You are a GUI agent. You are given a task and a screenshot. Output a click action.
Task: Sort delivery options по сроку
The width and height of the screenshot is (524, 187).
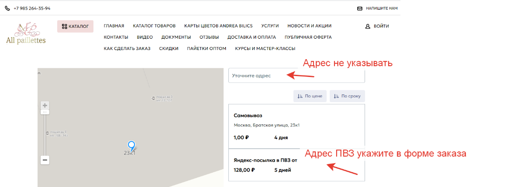click(347, 96)
